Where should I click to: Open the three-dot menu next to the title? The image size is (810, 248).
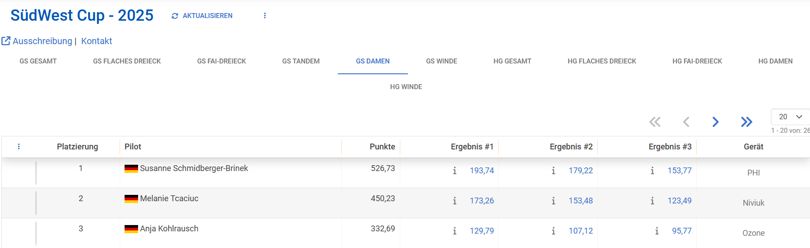click(x=265, y=16)
